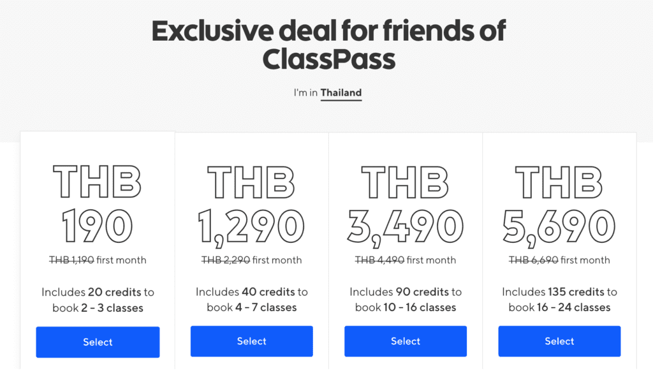The height and width of the screenshot is (389, 653).
Task: Click the crossed-out THB 6,690 price
Action: point(533,260)
